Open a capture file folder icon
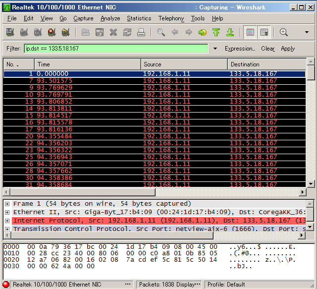This screenshot has width=317, height=289. click(86, 32)
